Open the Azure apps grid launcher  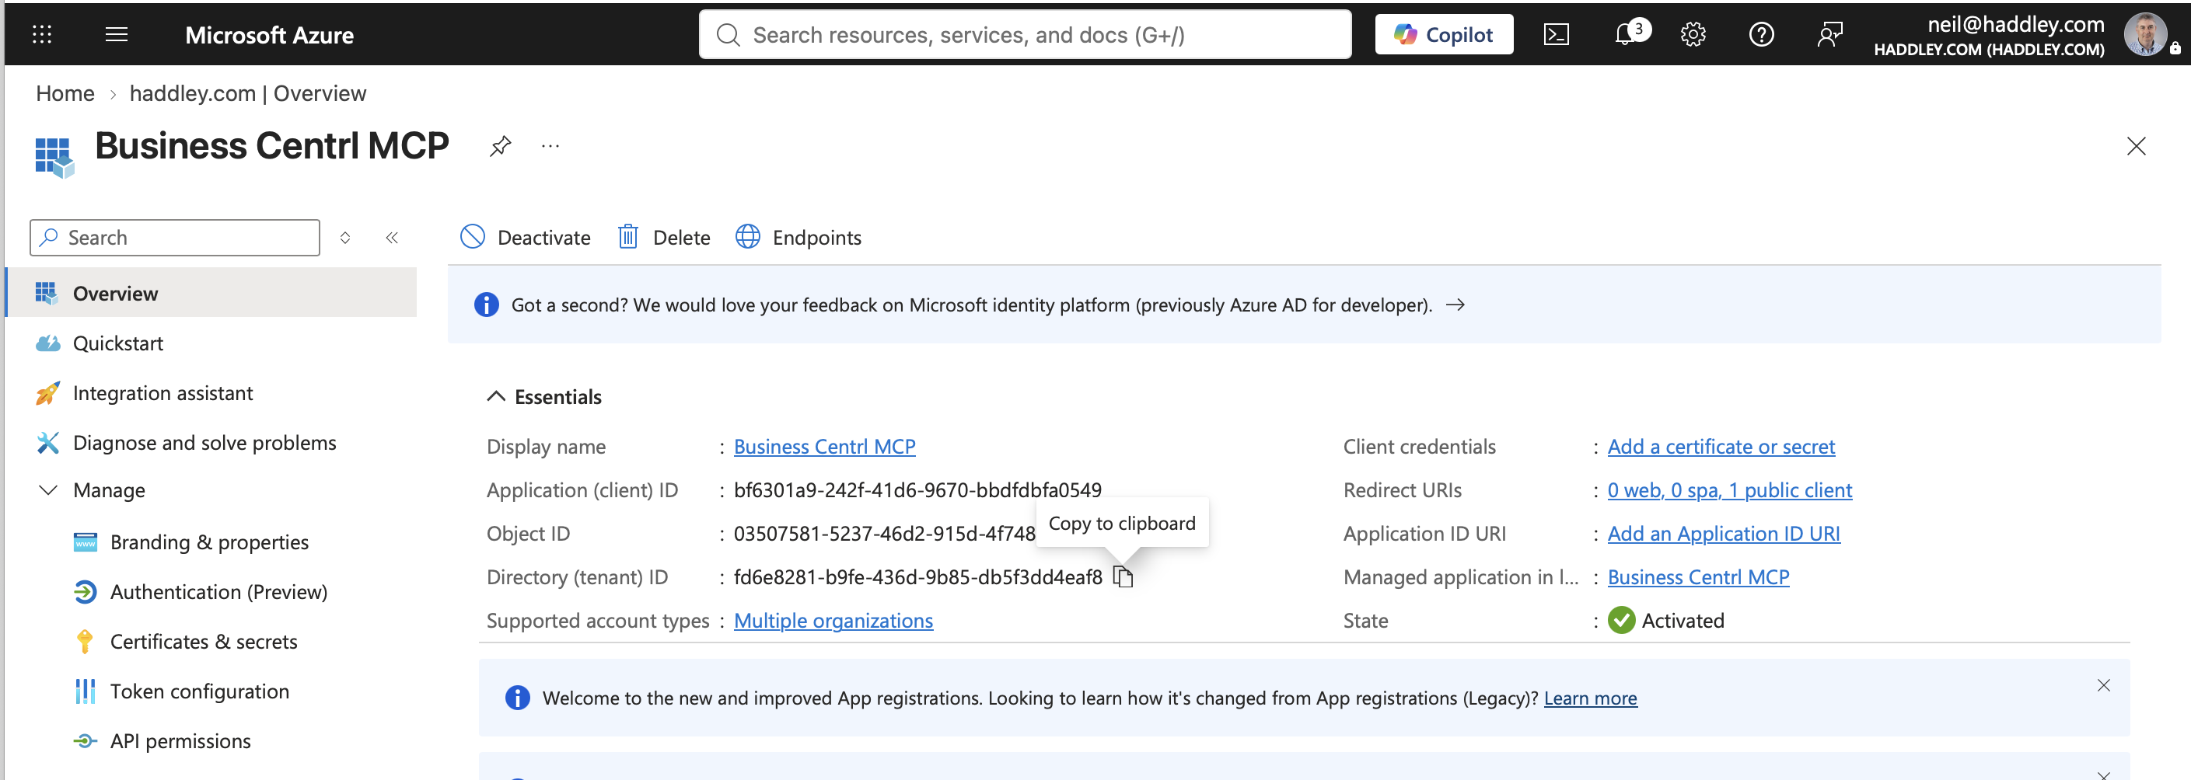click(42, 35)
